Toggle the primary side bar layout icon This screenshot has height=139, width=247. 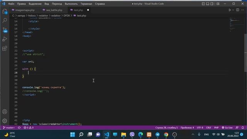(x=203, y=3)
